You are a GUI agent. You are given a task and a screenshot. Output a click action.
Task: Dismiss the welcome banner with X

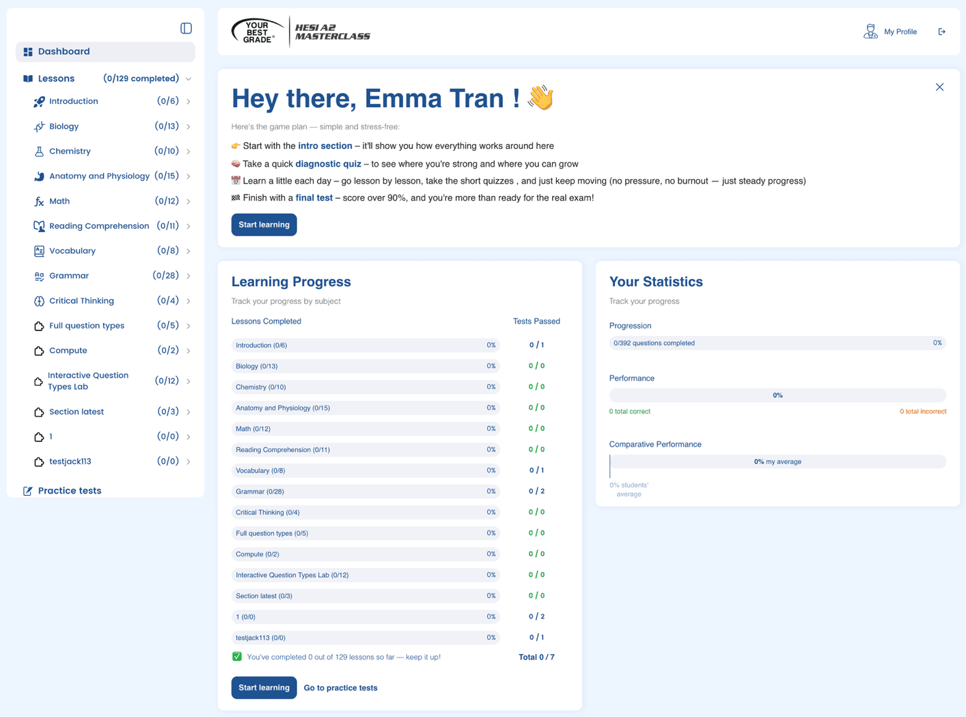click(939, 87)
